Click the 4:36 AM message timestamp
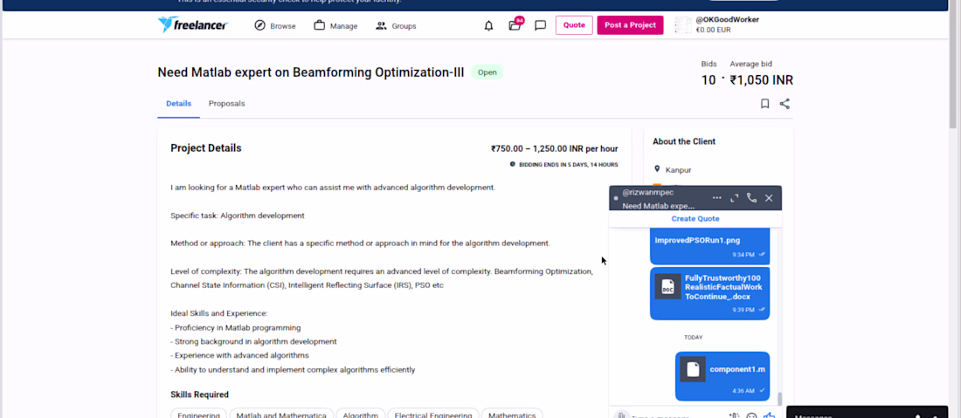The image size is (961, 418). click(x=743, y=390)
